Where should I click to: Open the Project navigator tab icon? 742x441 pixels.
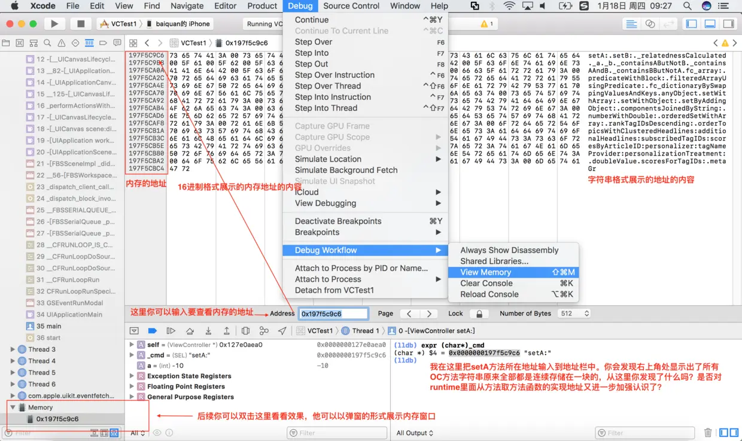point(7,43)
